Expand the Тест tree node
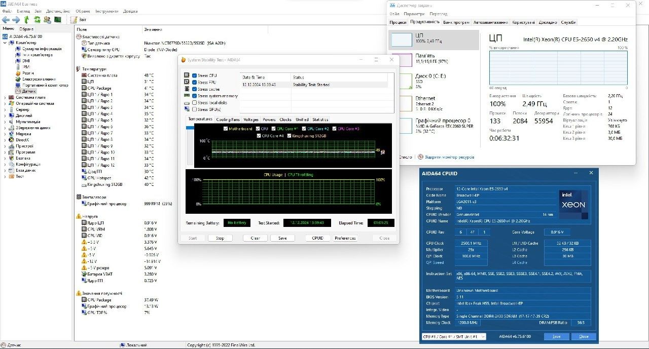Image resolution: width=649 pixels, height=349 pixels. [x=6, y=176]
